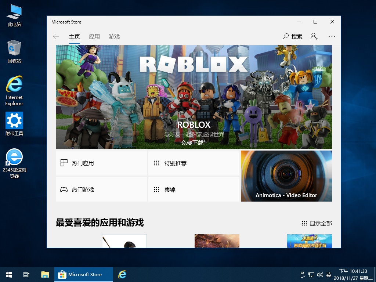376x282 pixels.
Task: Close the Microsoft Store window
Action: click(332, 22)
